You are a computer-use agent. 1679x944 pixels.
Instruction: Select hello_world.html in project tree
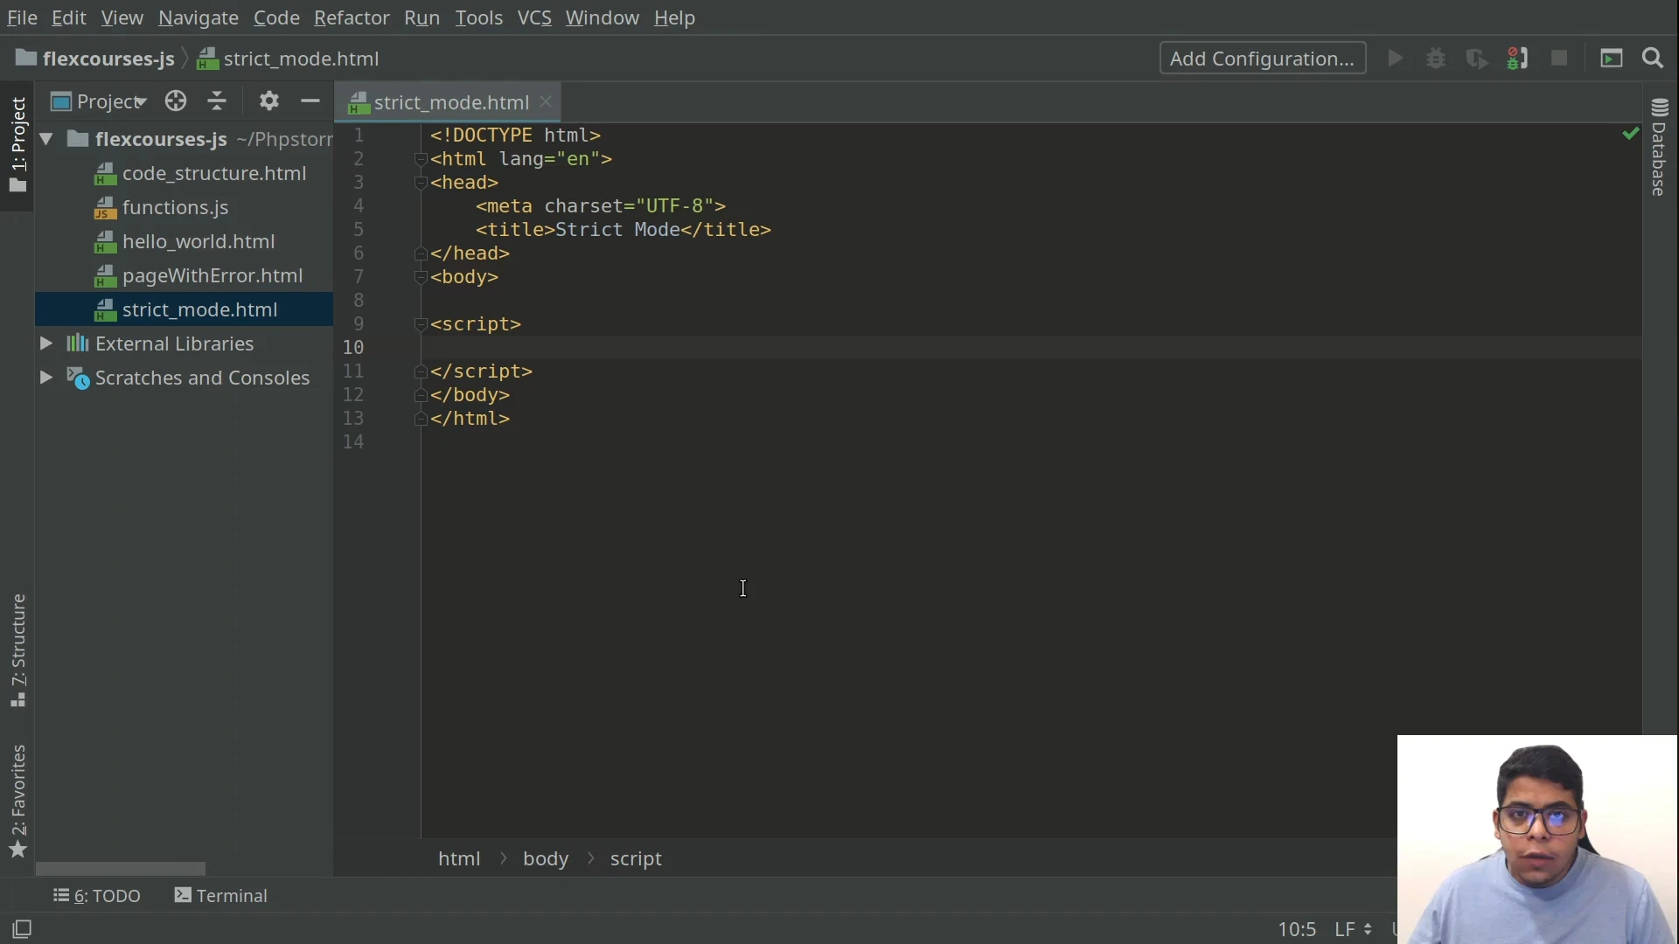199,242
